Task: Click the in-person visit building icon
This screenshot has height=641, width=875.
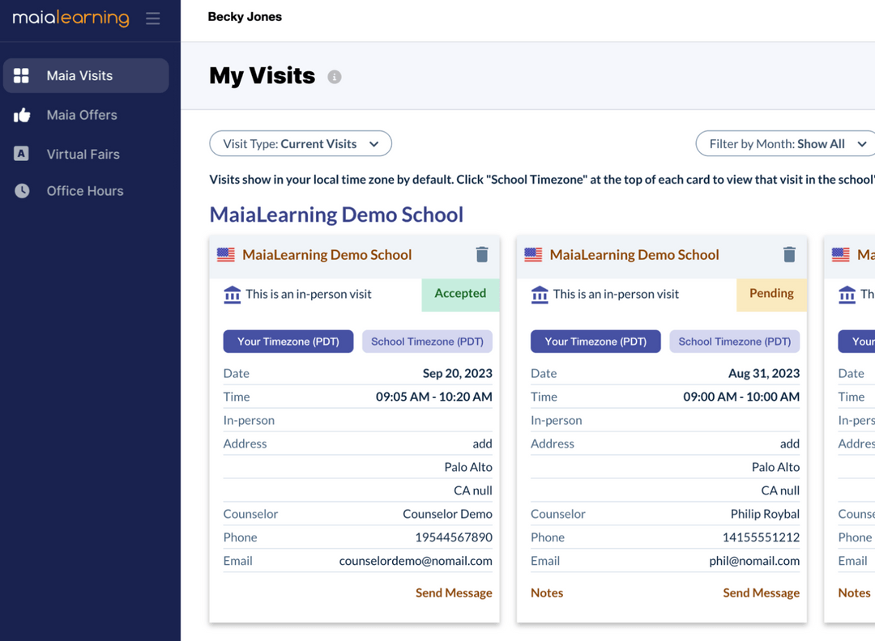Action: [233, 294]
